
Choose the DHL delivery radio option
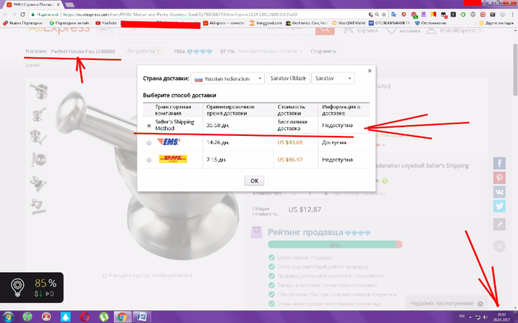(149, 159)
